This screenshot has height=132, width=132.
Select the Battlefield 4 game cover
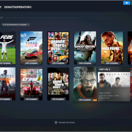8,84
